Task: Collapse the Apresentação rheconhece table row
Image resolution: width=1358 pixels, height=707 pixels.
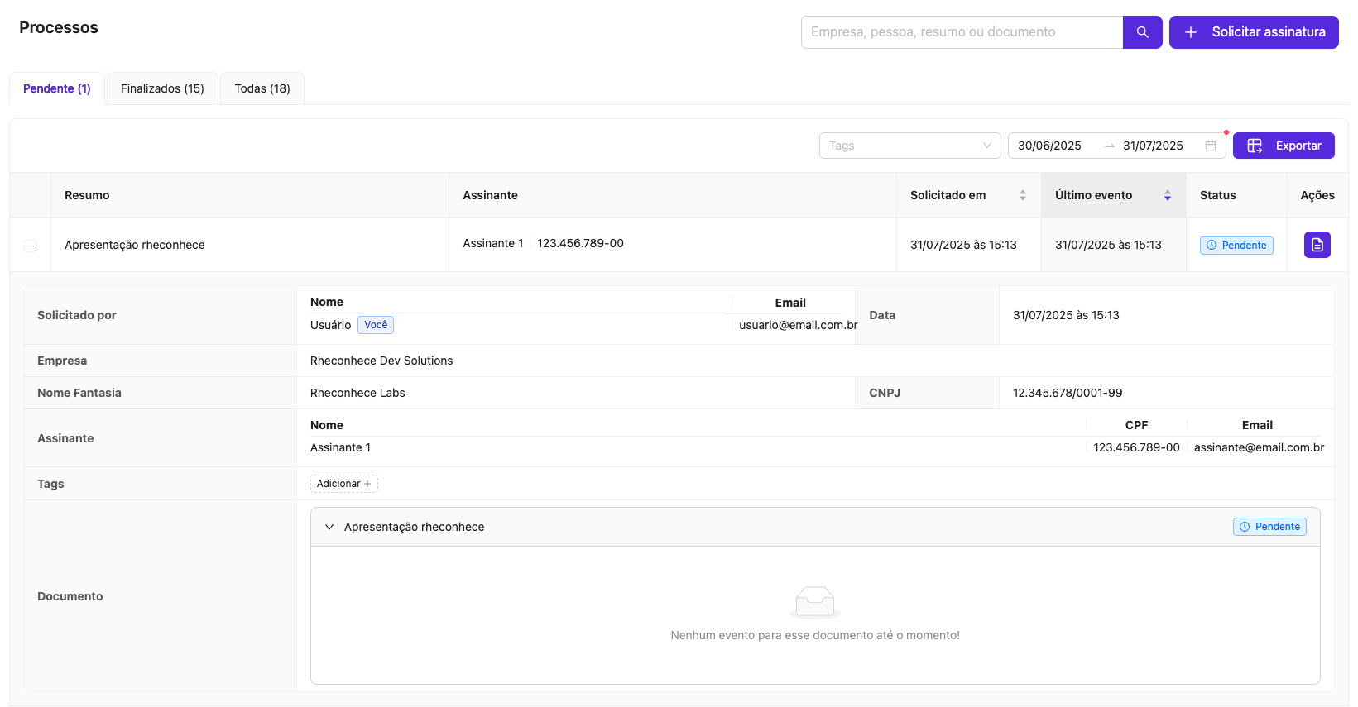Action: [31, 246]
